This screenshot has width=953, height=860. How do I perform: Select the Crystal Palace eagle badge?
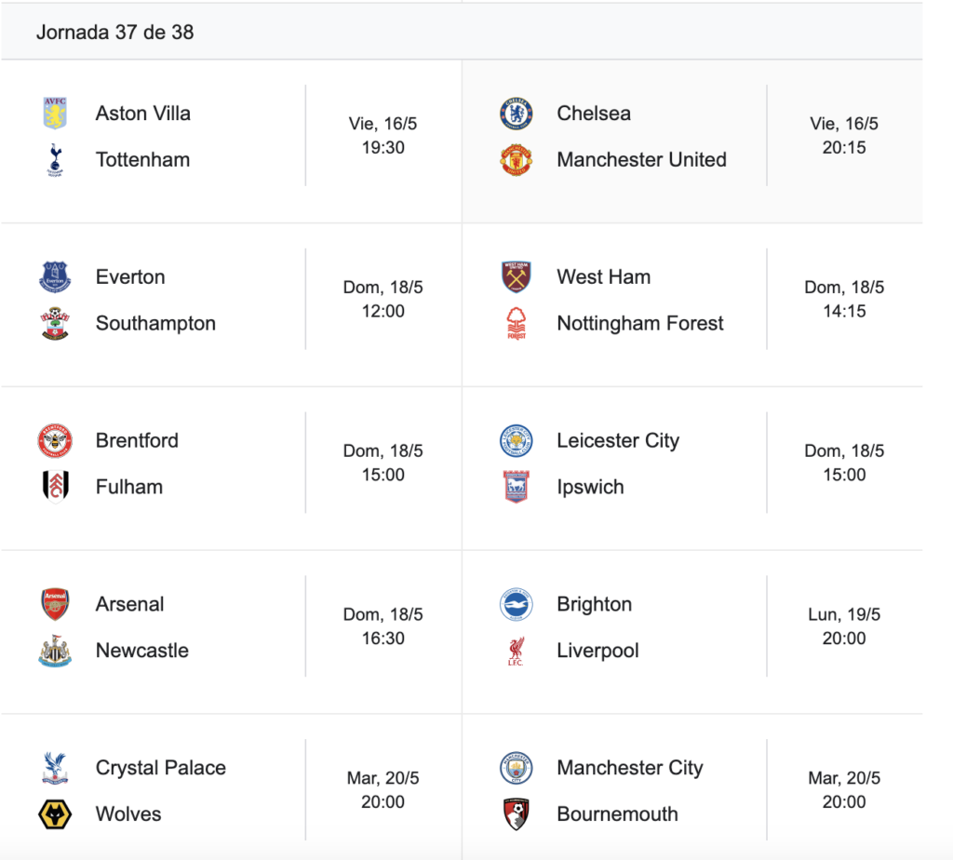pos(55,768)
